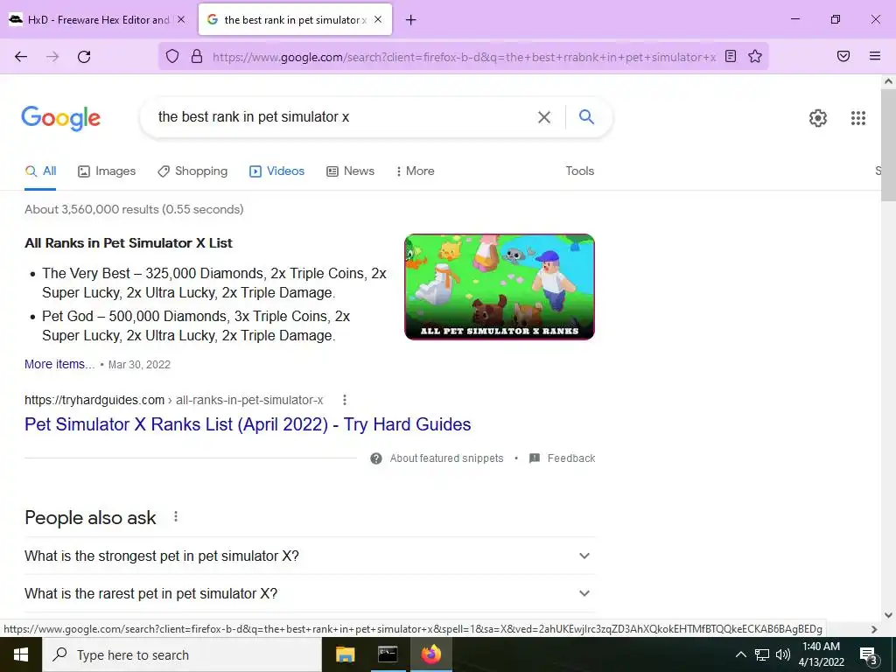
Task: Close the pet simulator search tab
Action: (x=378, y=19)
